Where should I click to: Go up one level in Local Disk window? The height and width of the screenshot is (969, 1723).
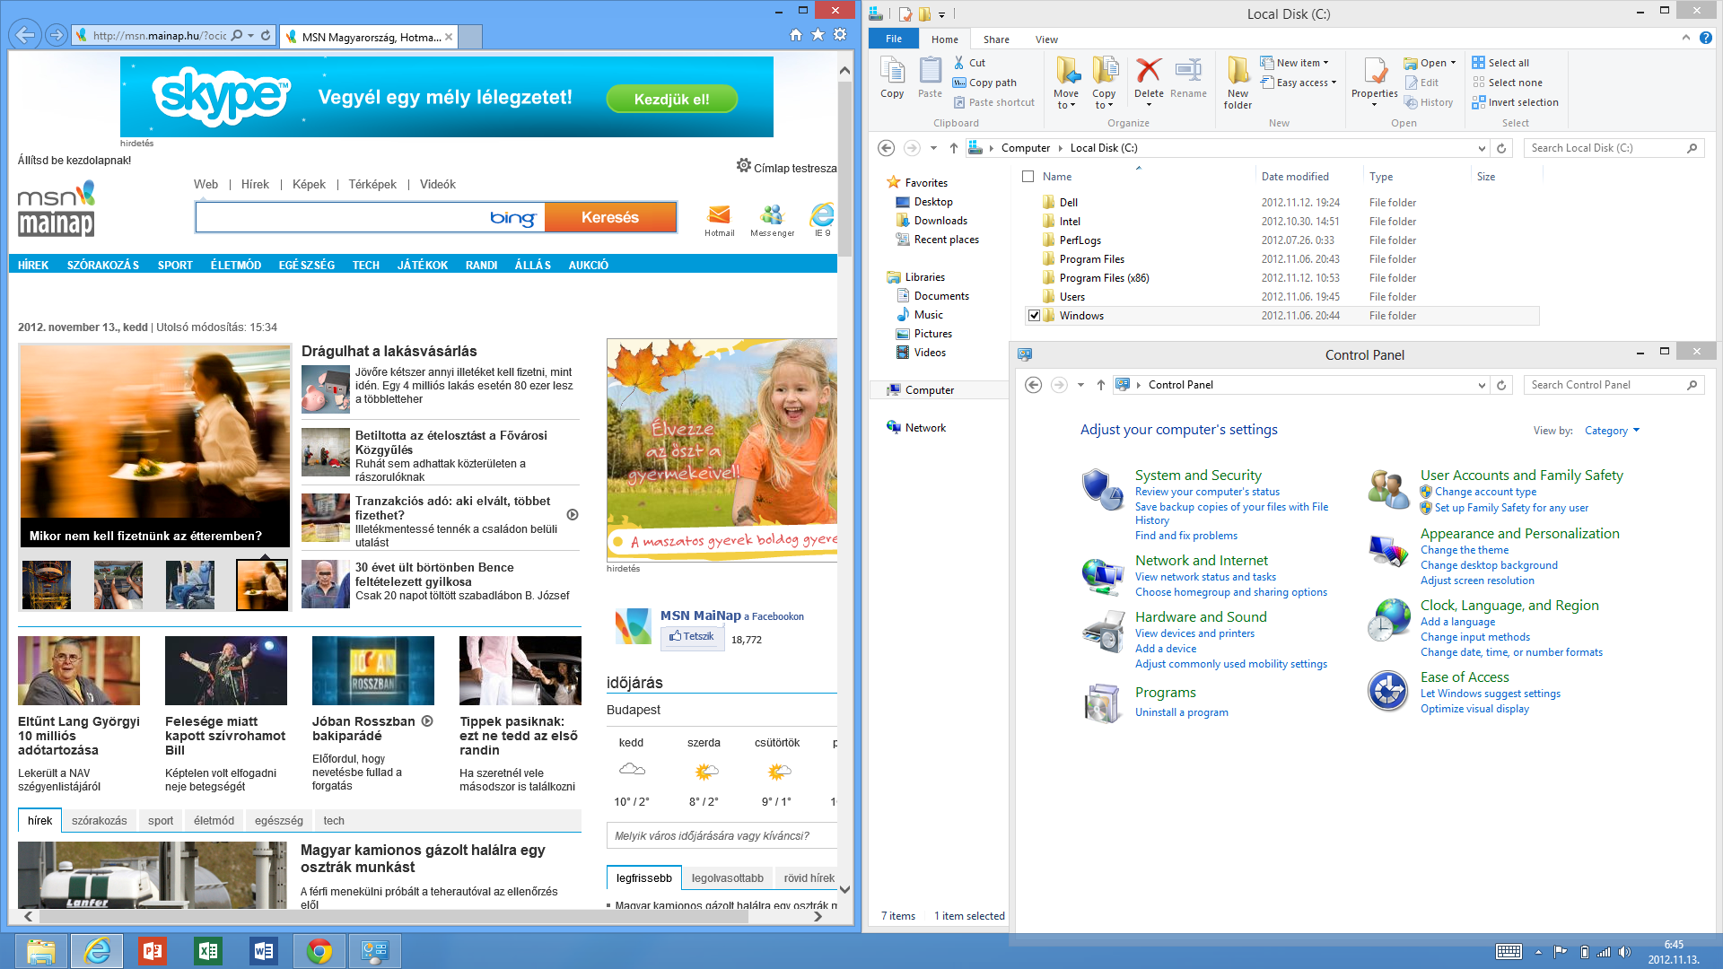954,148
